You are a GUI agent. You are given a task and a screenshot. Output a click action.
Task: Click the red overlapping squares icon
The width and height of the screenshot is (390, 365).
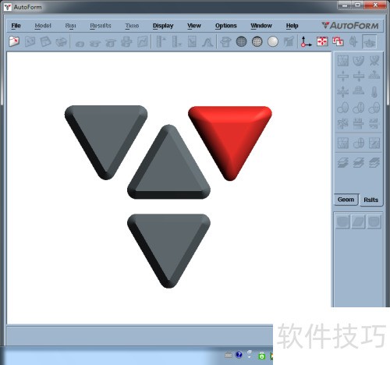point(338,41)
